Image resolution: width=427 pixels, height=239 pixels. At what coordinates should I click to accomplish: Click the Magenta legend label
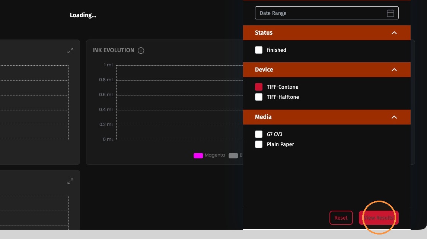coord(215,155)
